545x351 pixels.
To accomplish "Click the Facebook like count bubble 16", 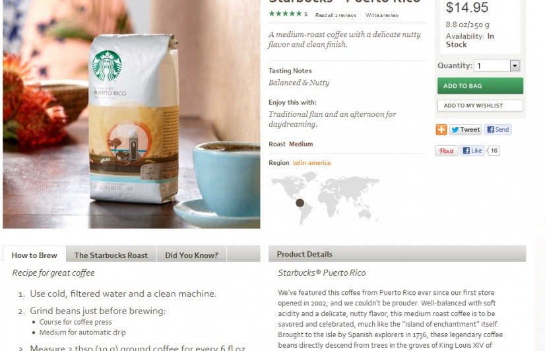I will click(494, 151).
